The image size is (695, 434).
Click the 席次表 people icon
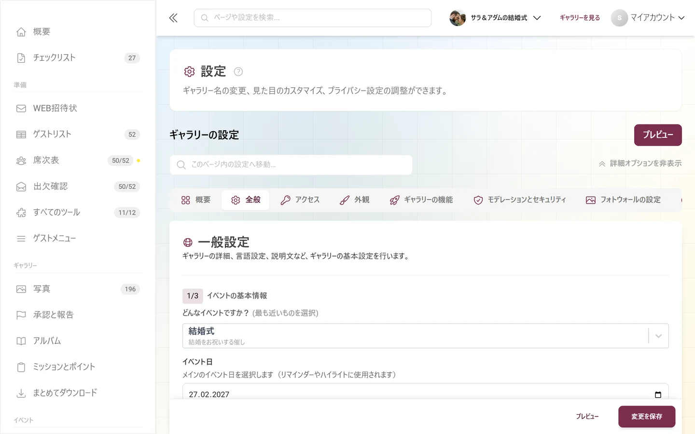tap(21, 161)
